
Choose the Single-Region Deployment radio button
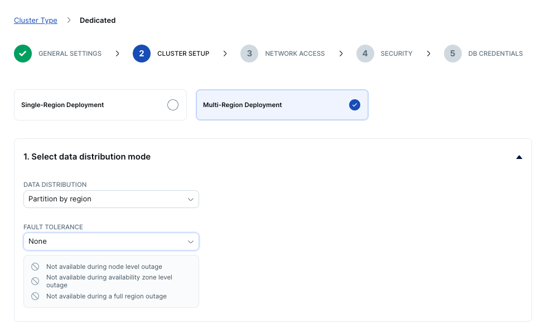tap(173, 105)
